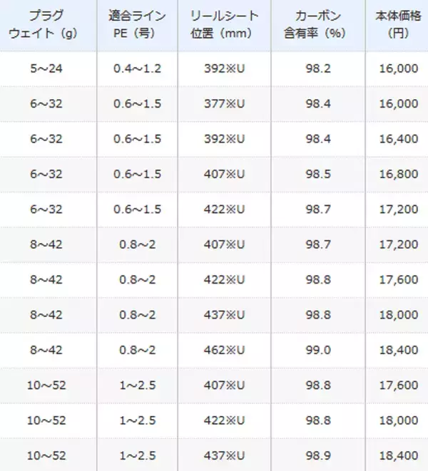Select the 適合ライン PE (号) column header
The width and height of the screenshot is (428, 471).
point(137,26)
